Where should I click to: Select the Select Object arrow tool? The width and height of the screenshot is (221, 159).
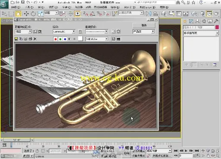[4, 14]
